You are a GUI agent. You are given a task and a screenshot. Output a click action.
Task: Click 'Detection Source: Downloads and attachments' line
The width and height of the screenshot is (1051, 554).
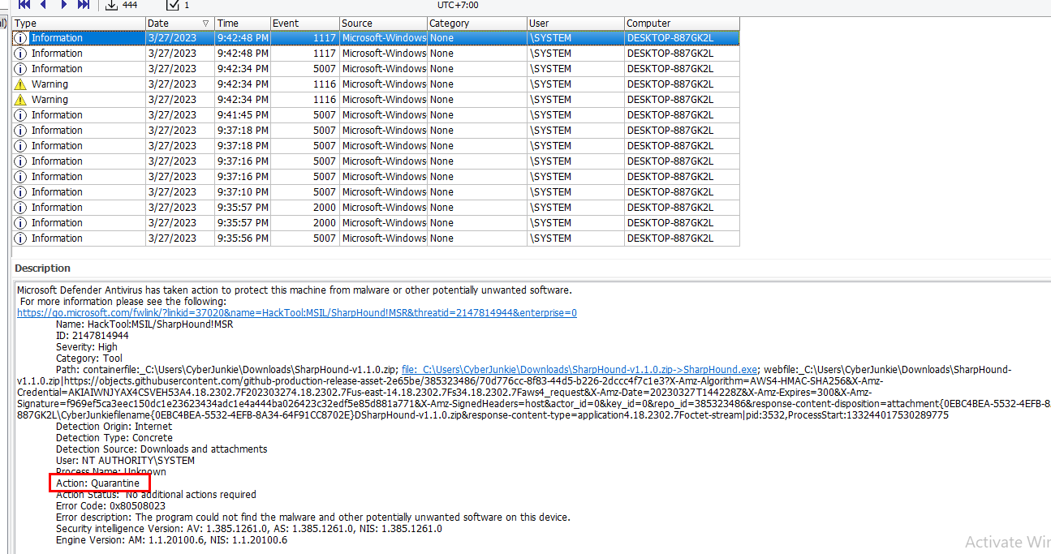pos(162,449)
